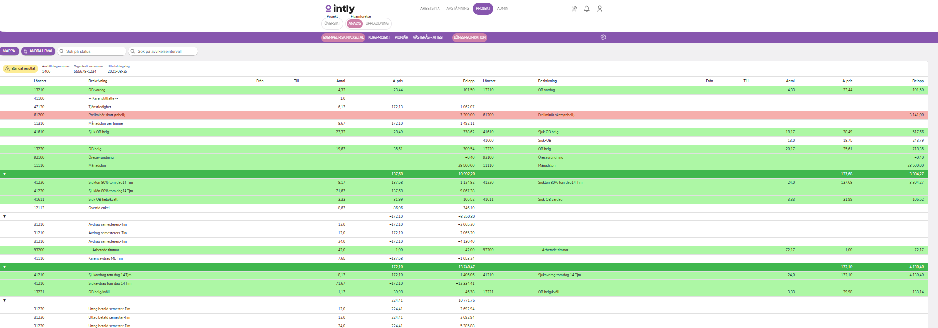Focus the Sök på status field

(94, 51)
